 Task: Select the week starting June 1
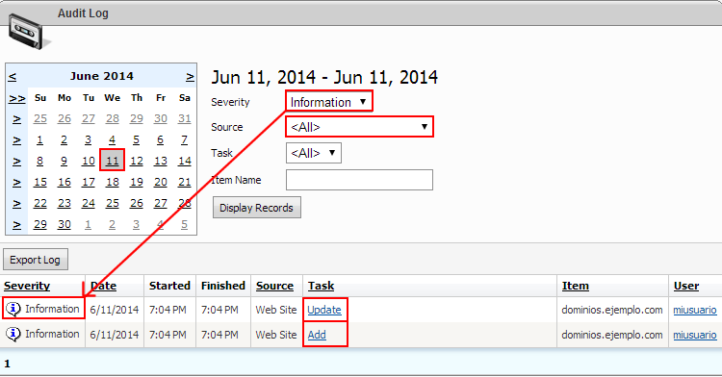tap(17, 140)
